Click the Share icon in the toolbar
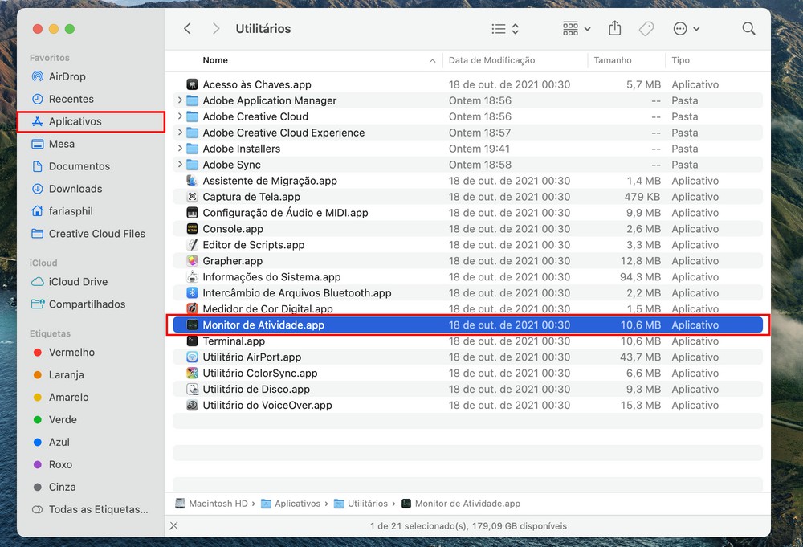Viewport: 803px width, 547px height. click(614, 29)
